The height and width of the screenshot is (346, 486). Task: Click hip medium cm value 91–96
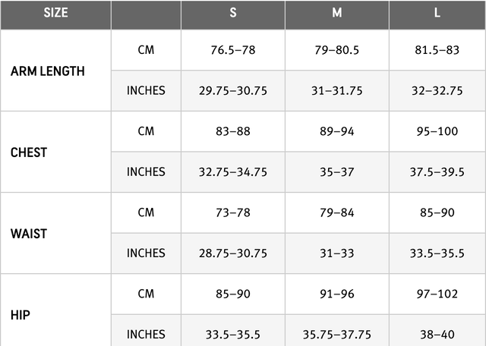tap(337, 294)
